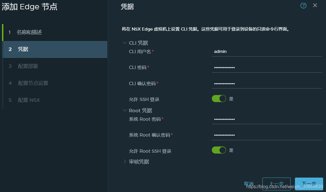The width and height of the screenshot is (326, 192).
Task: Select the CLI 确认密码 field
Action: 267,84
